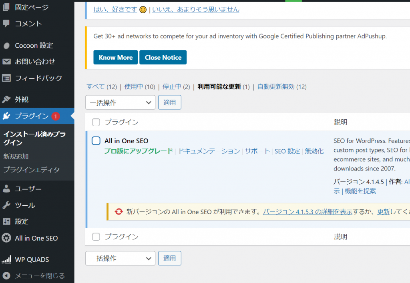The height and width of the screenshot is (283, 410).
Task: Open 外観 in the sidebar menu
Action: (x=22, y=99)
